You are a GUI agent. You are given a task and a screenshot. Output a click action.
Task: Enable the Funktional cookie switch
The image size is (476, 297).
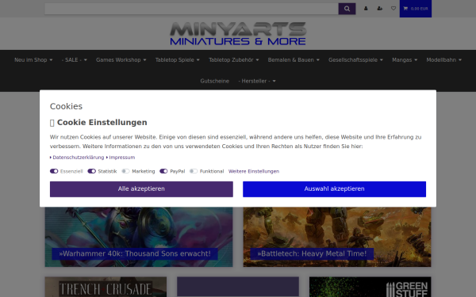[194, 171]
